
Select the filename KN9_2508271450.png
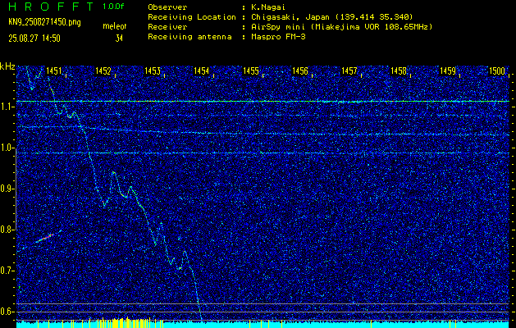click(44, 22)
